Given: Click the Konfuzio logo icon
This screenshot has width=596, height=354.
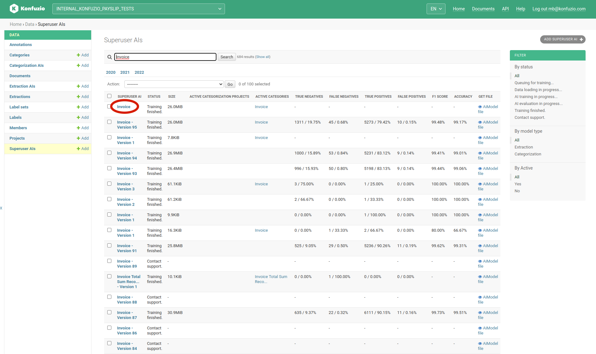Looking at the screenshot, I should [x=14, y=9].
